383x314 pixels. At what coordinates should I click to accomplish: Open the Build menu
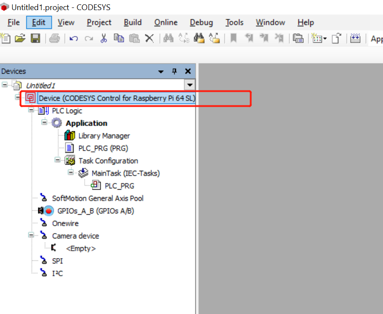[133, 22]
